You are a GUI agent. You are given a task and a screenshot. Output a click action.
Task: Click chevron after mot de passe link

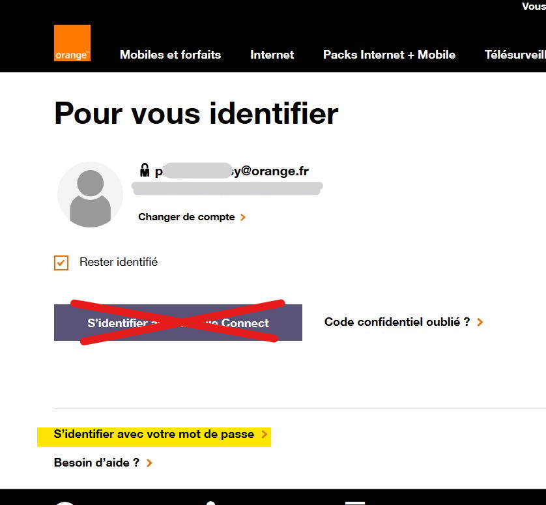pyautogui.click(x=265, y=434)
